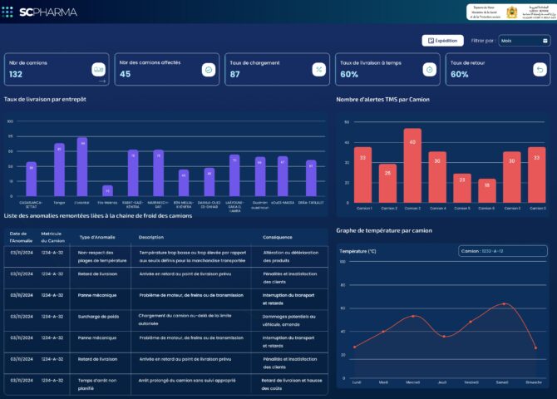Click the return arrow icon in Taux de retour card
The height and width of the screenshot is (399, 557).
(539, 70)
